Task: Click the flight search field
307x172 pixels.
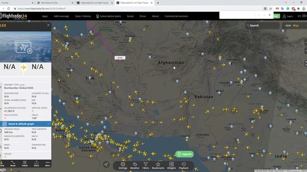Action: (x=262, y=25)
